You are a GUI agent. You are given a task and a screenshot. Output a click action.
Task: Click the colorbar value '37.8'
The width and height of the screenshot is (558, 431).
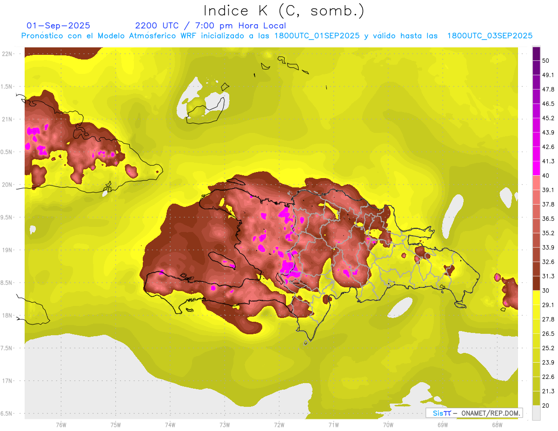(x=548, y=204)
